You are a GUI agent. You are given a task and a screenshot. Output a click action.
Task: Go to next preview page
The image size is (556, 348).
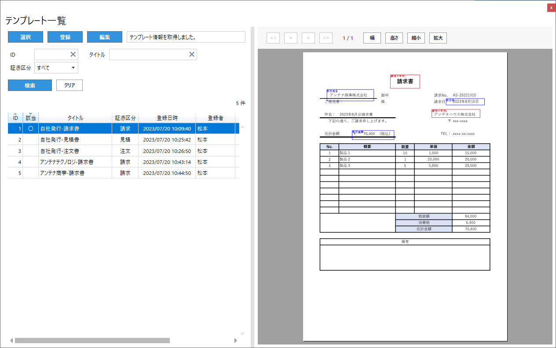pyautogui.click(x=308, y=38)
